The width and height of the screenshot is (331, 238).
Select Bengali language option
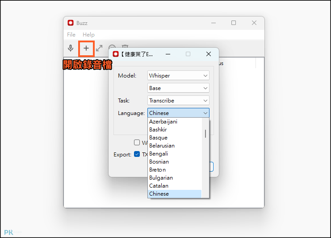pyautogui.click(x=175, y=154)
